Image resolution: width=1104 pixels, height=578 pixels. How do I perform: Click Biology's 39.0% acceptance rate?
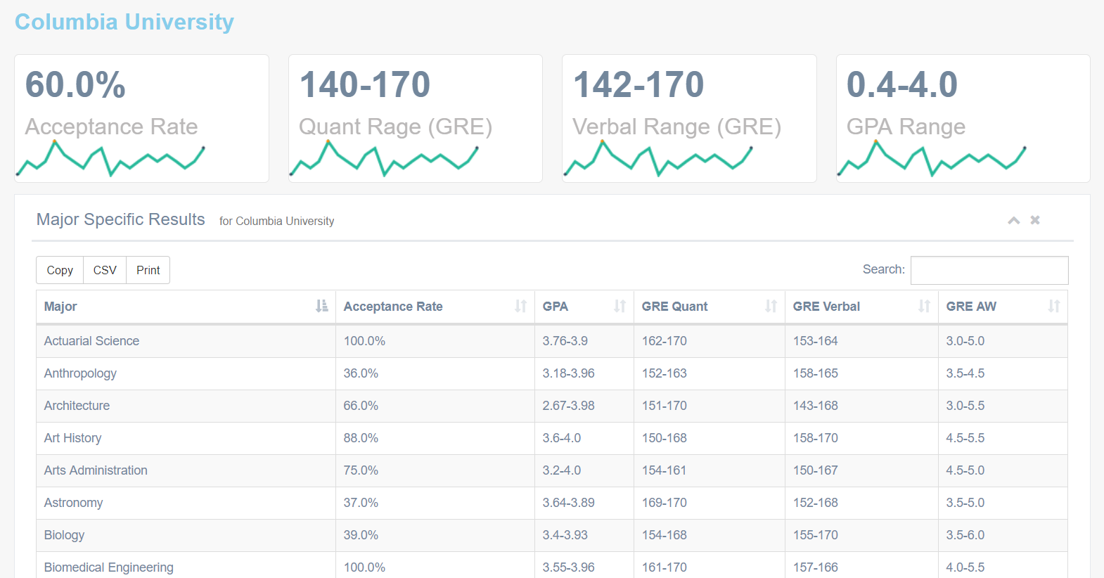point(361,535)
